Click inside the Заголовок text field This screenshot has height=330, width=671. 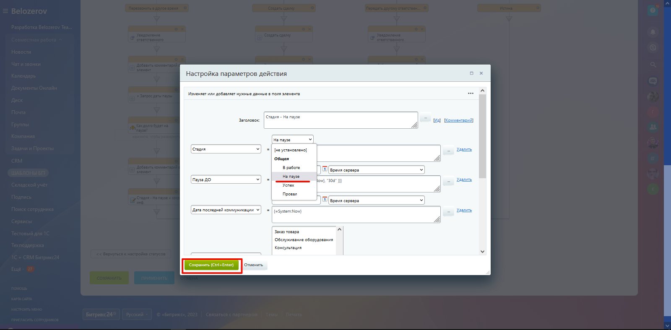341,120
